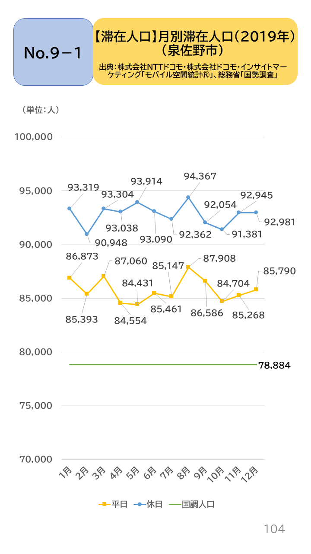
Task: Click the yellow 平日 legend marker
Action: click(104, 504)
